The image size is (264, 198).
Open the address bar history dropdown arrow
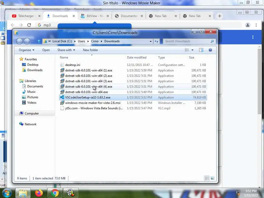(151, 41)
